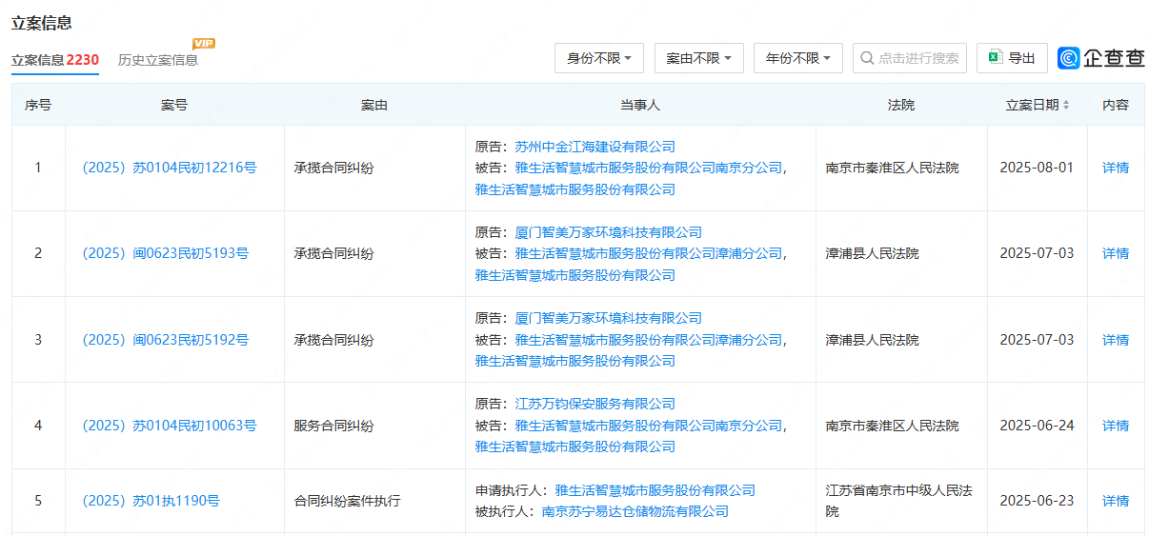Screen dimensions: 1149x536
Task: Click 南京苏宁易达仓储物流有限公司 link
Action: tap(635, 511)
